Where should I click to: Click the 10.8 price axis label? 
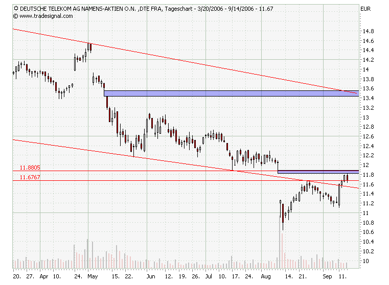pyautogui.click(x=368, y=223)
